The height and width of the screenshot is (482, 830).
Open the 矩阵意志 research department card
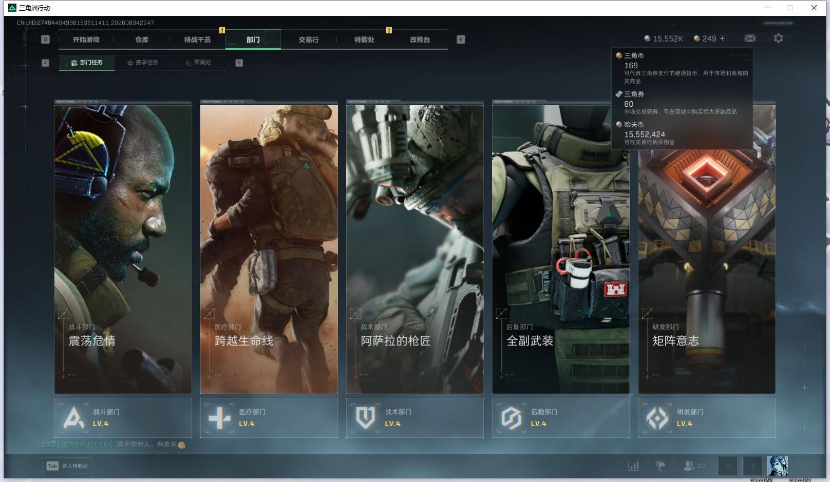[707, 249]
